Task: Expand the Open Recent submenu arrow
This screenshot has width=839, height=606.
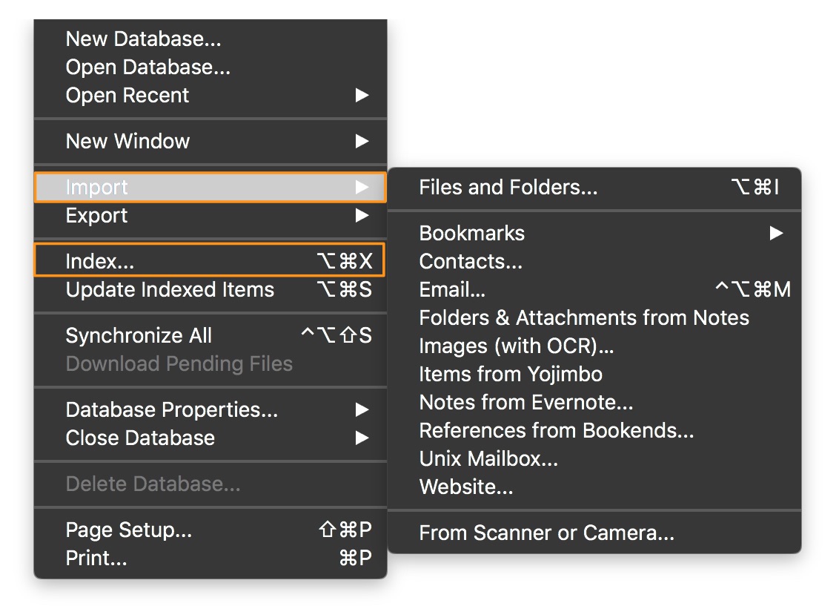Action: [x=362, y=96]
